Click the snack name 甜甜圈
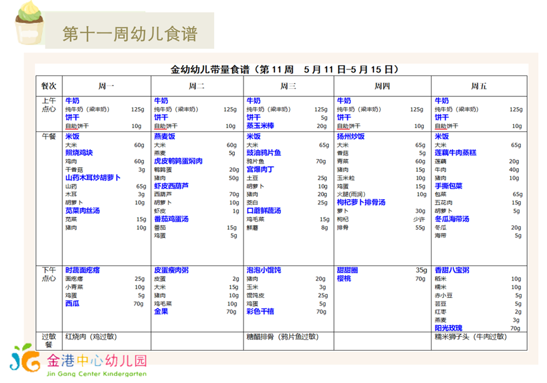 click(x=348, y=270)
